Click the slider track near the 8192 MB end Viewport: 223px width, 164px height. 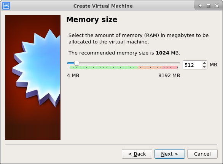176,63
